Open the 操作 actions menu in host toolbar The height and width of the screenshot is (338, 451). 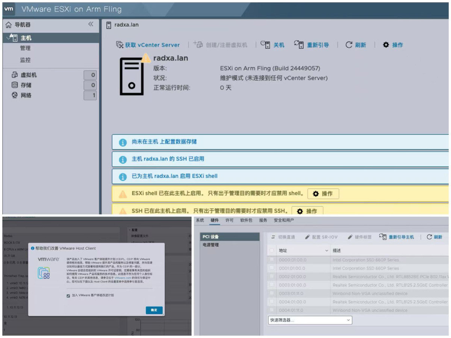393,45
